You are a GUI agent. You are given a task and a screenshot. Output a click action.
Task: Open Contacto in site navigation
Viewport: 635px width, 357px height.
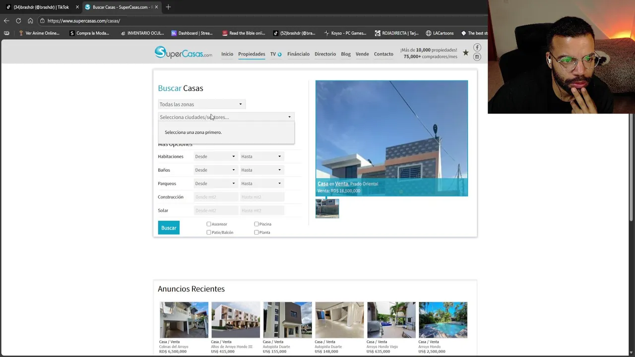383,54
